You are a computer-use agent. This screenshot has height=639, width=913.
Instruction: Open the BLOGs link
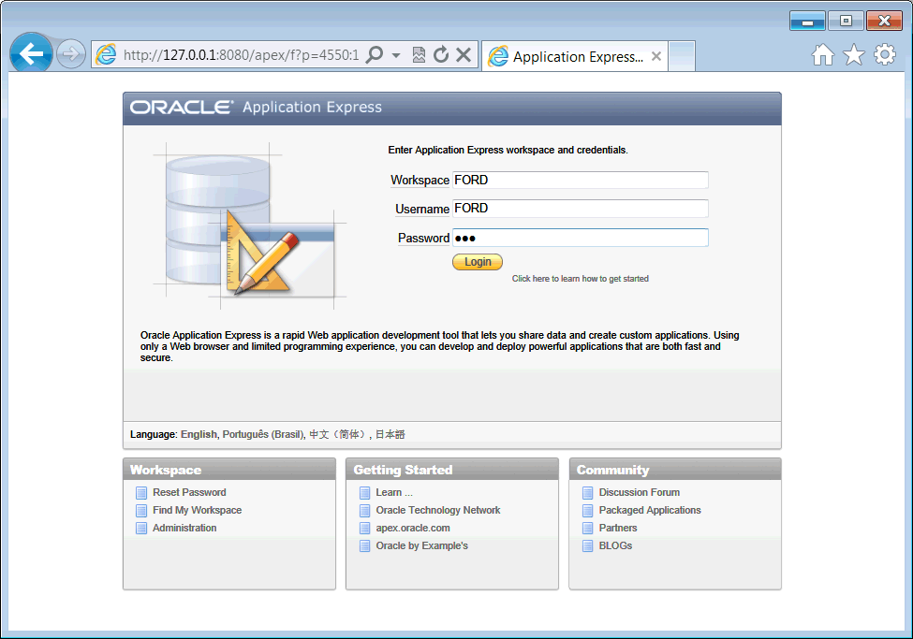pyautogui.click(x=615, y=545)
